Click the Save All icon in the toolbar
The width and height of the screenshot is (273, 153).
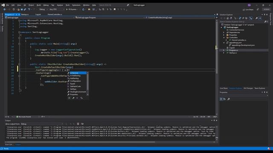[25, 9]
